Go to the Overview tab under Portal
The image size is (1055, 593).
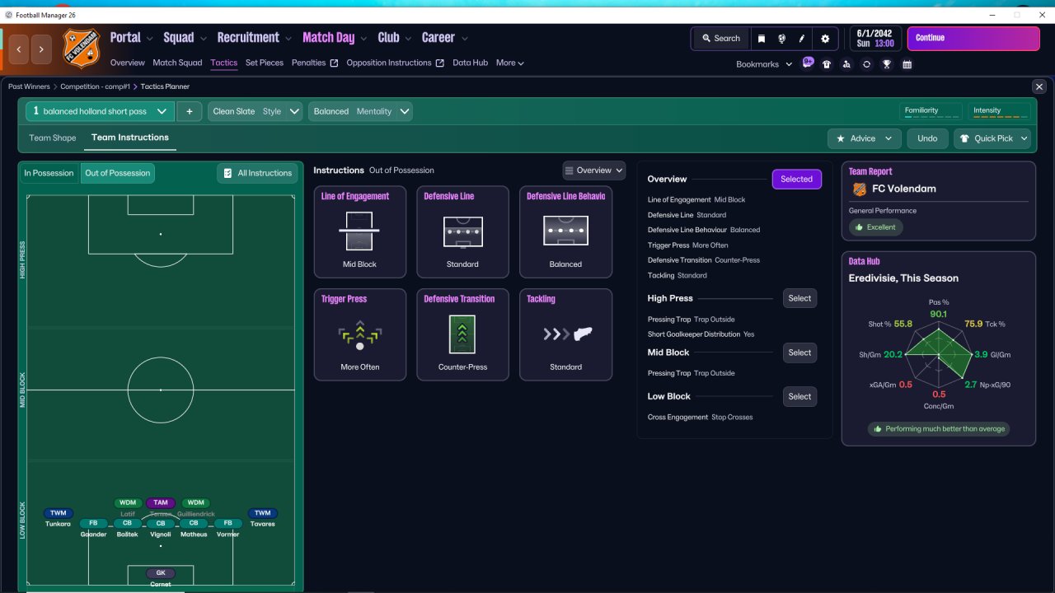(x=128, y=63)
